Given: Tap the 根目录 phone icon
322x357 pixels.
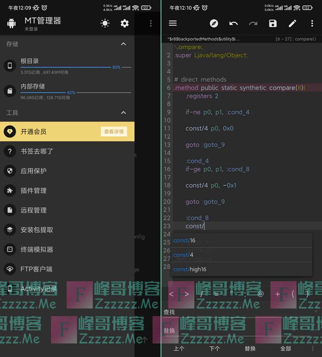Looking at the screenshot, I should 10,65.
